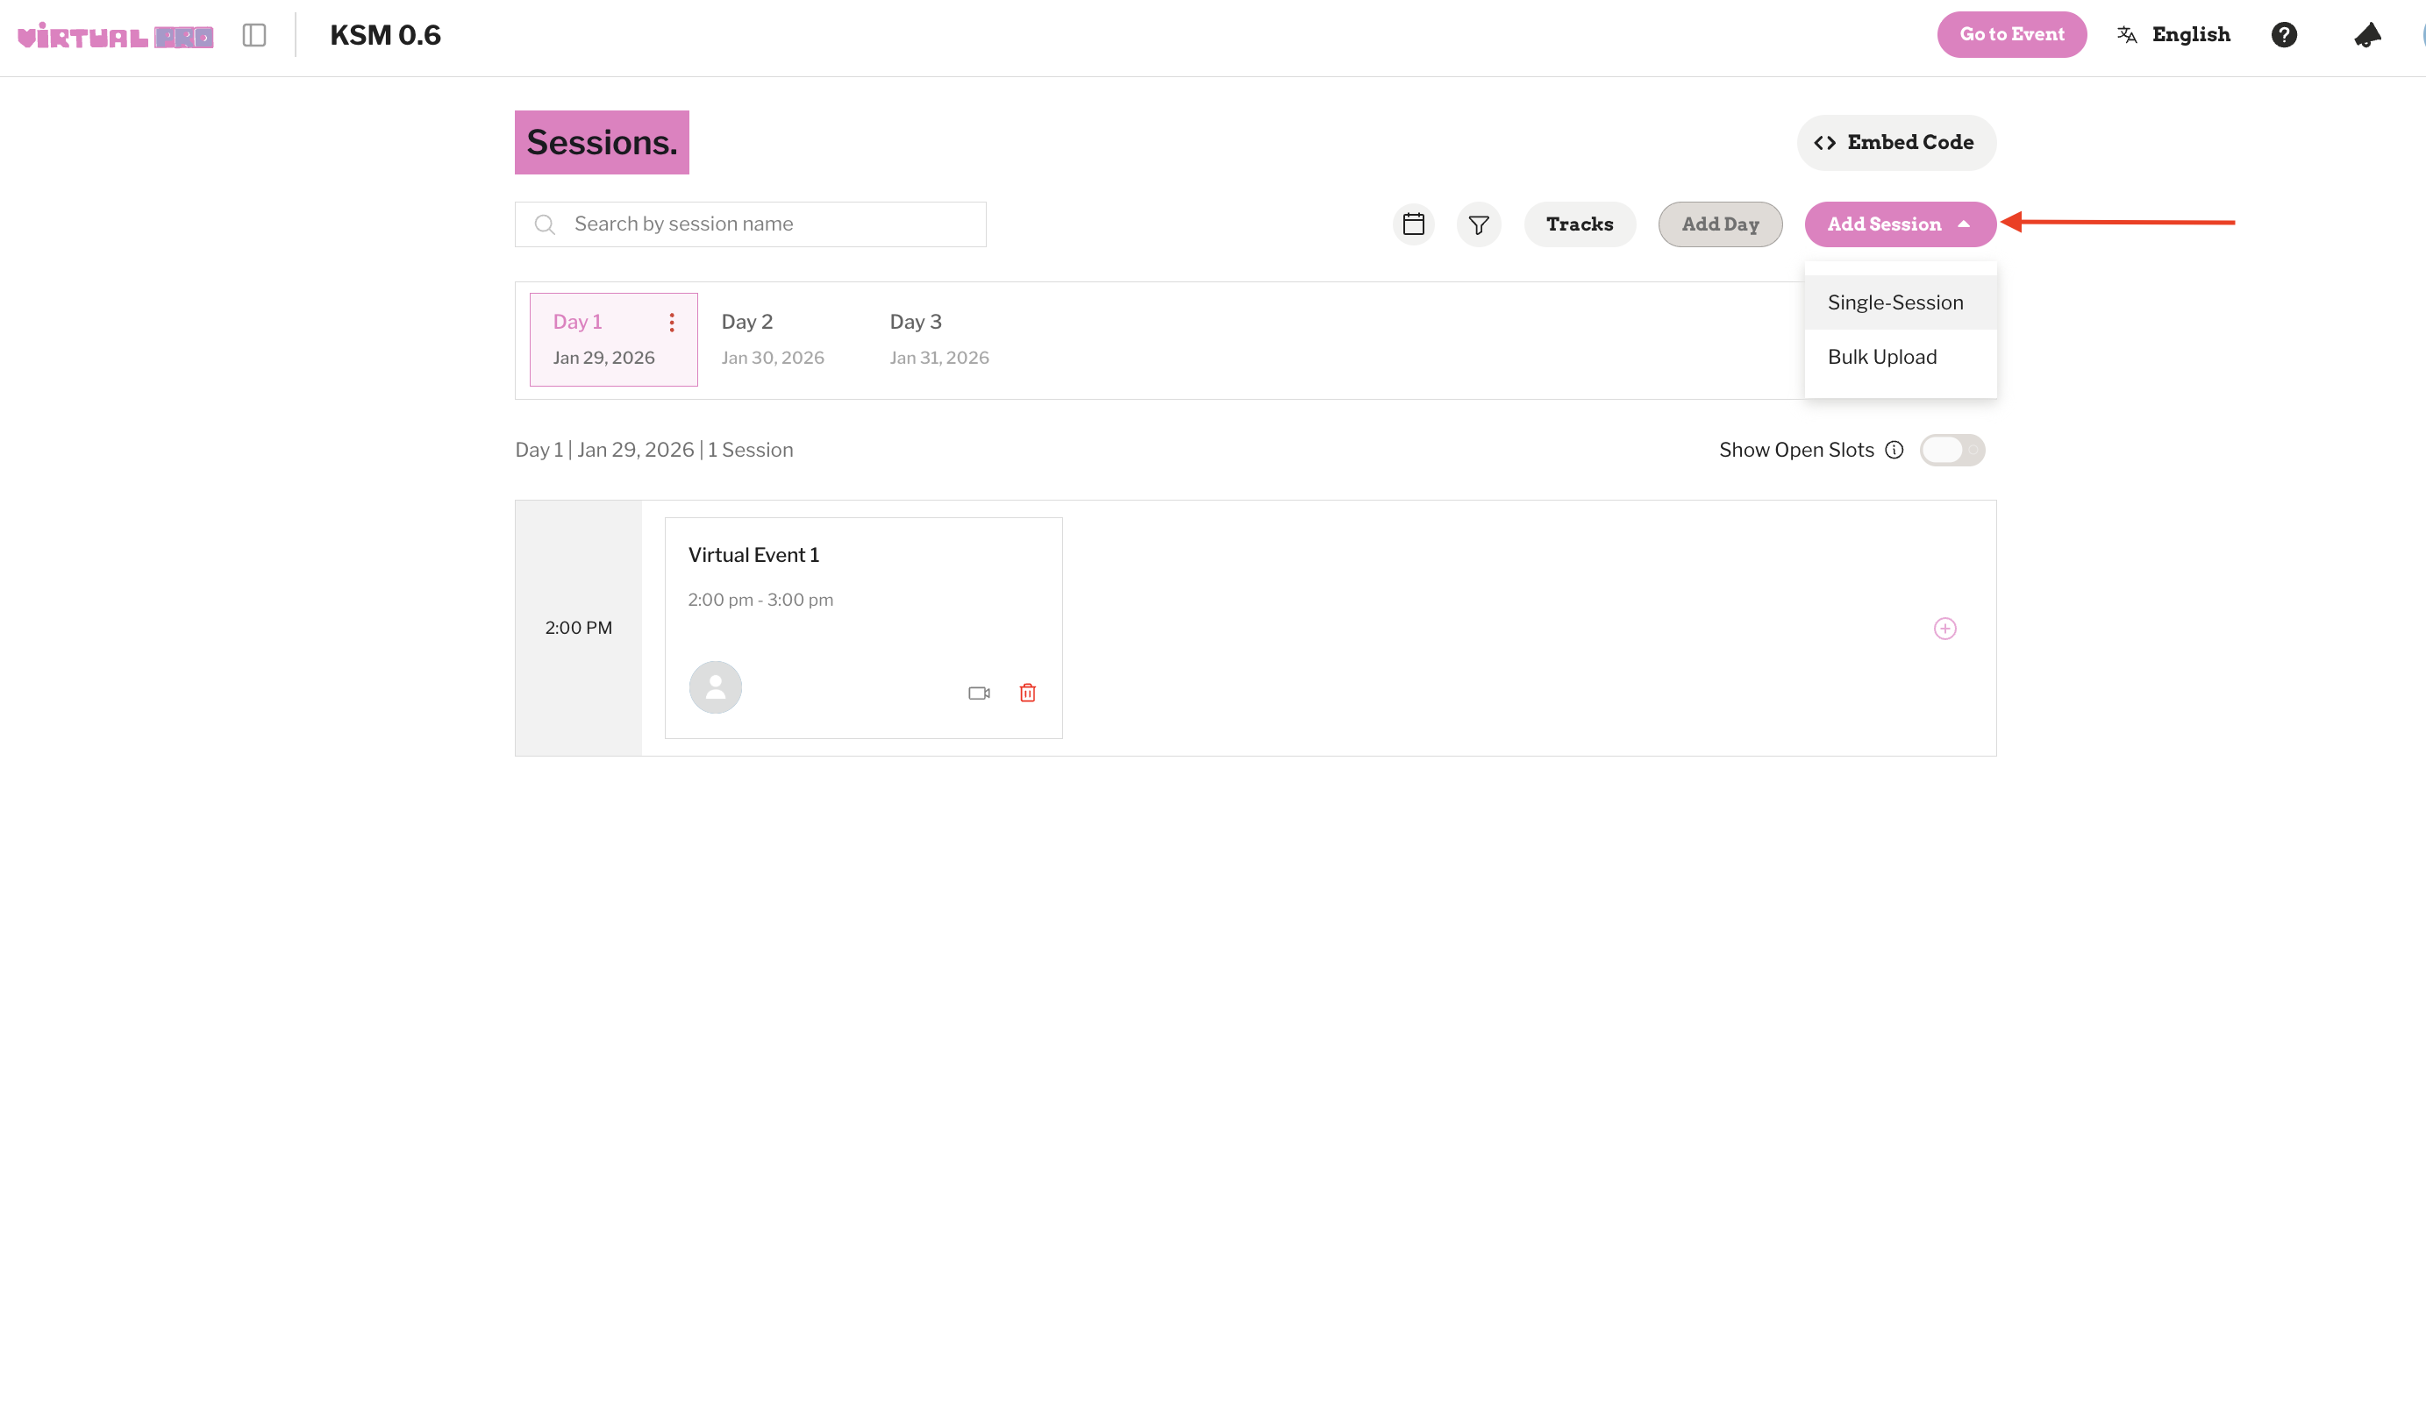The height and width of the screenshot is (1422, 2426).
Task: Click the search magnifier icon
Action: coord(545,224)
